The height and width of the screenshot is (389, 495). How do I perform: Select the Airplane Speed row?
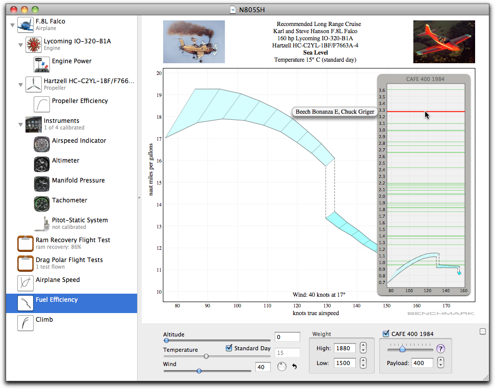coord(72,283)
